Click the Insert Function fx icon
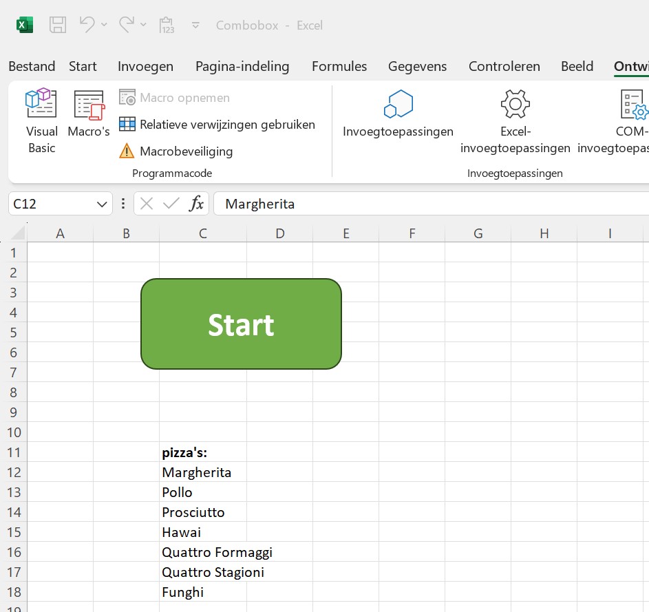Image resolution: width=649 pixels, height=612 pixels. click(x=197, y=204)
